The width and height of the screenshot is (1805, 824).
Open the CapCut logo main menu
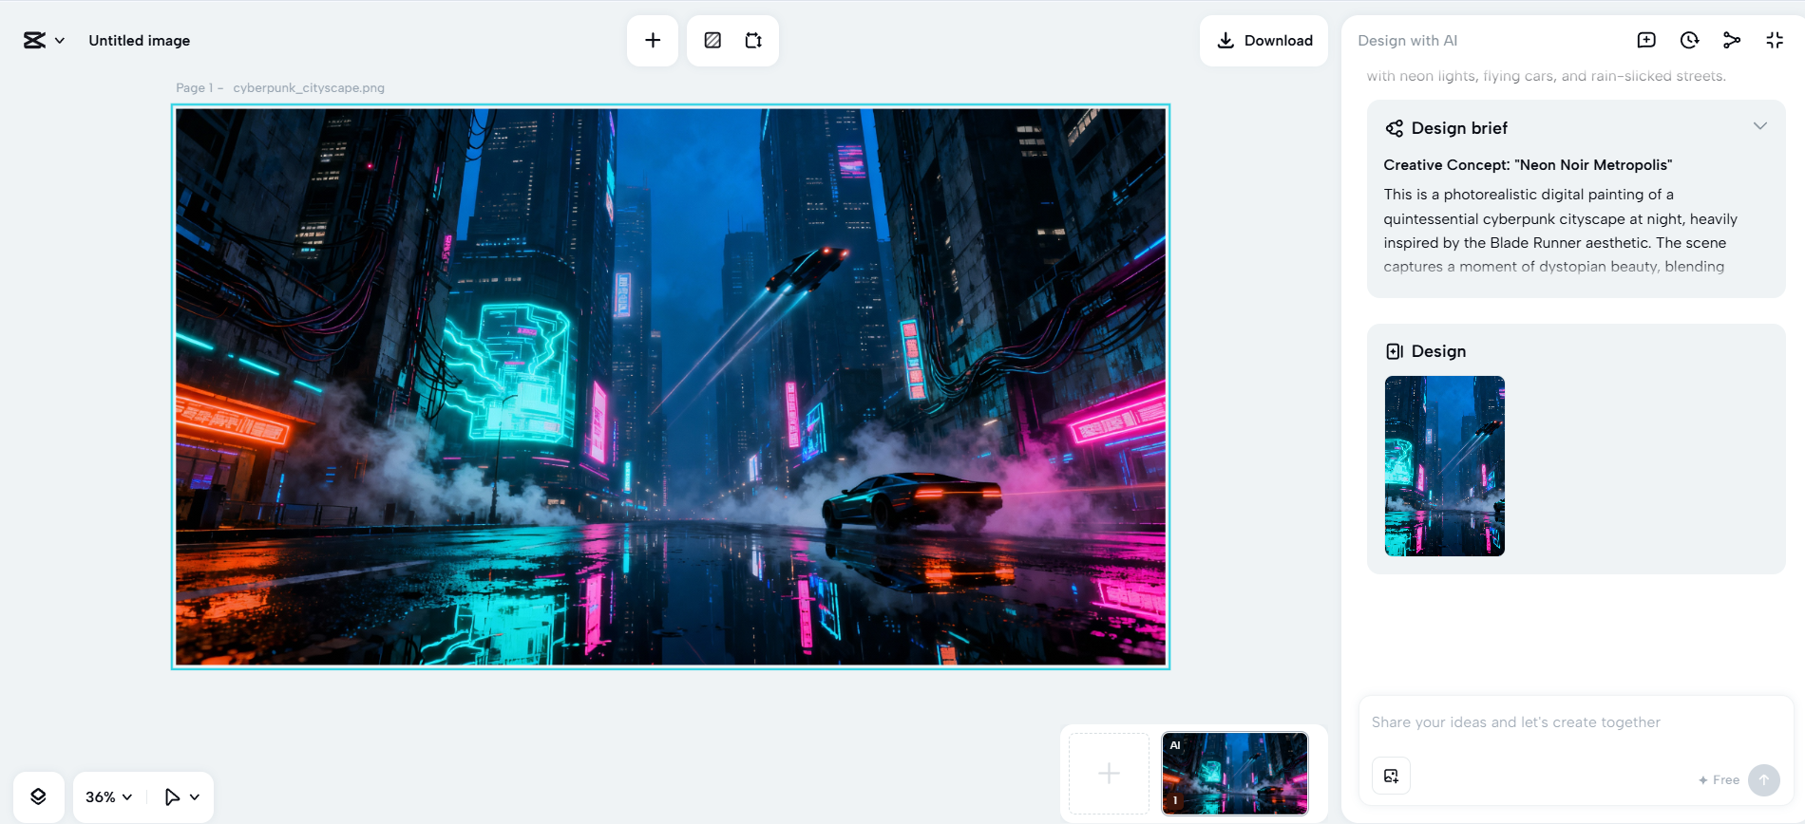click(34, 40)
